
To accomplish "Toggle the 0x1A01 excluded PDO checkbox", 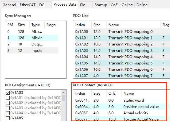I will [x=8, y=98].
